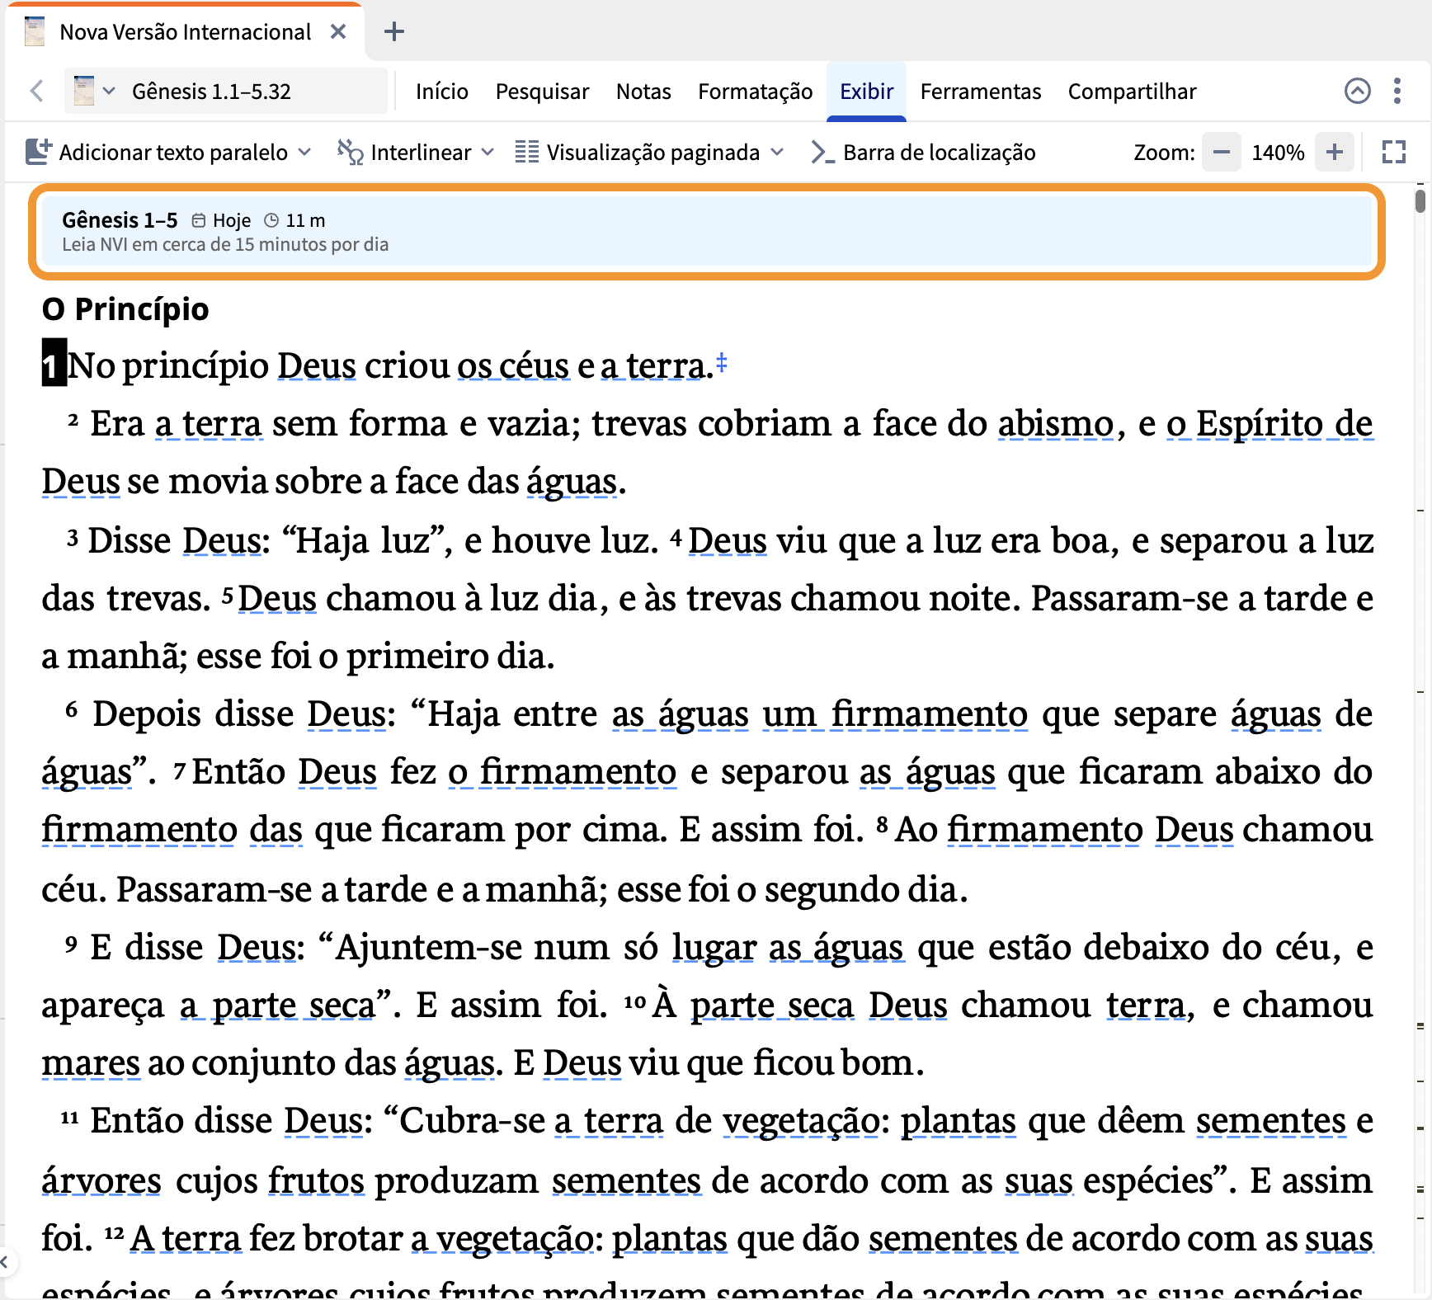This screenshot has width=1432, height=1300.
Task: Collapse the toolbar with circled chevron icon
Action: coord(1357,91)
